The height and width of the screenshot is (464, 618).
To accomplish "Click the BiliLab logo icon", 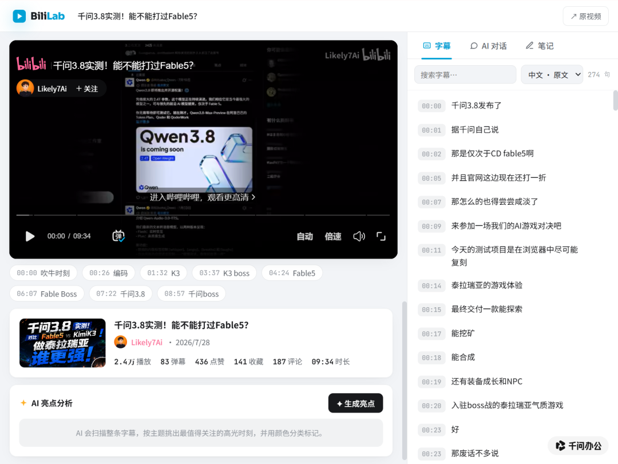I will 19,16.
